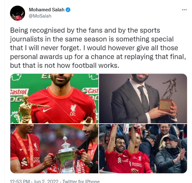Click the blue verified badge
Image resolution: width=192 pixels, height=183 pixels.
[x=68, y=10]
